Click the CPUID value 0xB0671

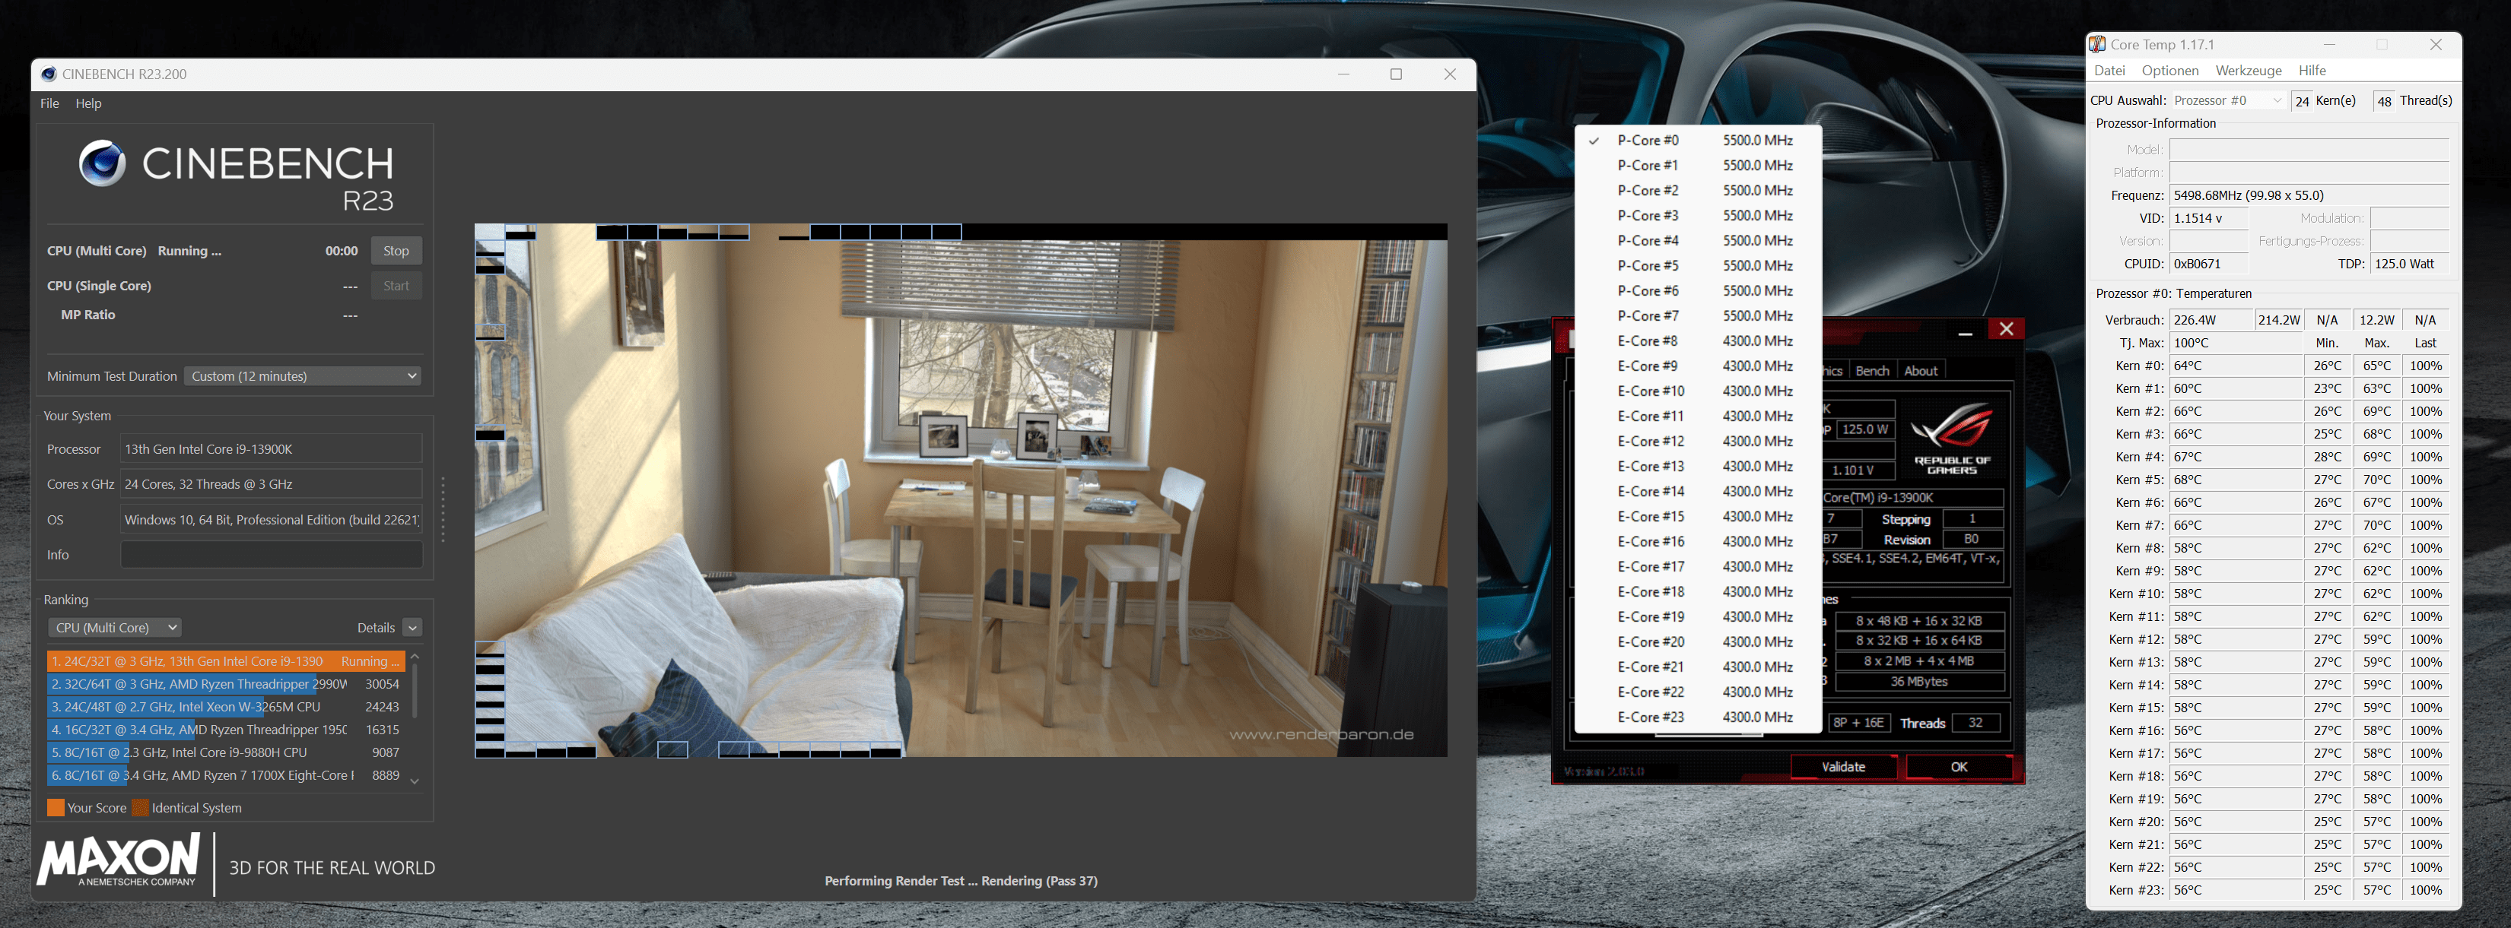click(2207, 264)
